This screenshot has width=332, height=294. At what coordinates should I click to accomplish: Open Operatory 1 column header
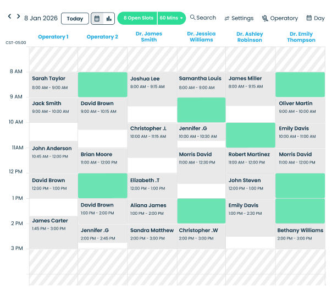pyautogui.click(x=53, y=37)
